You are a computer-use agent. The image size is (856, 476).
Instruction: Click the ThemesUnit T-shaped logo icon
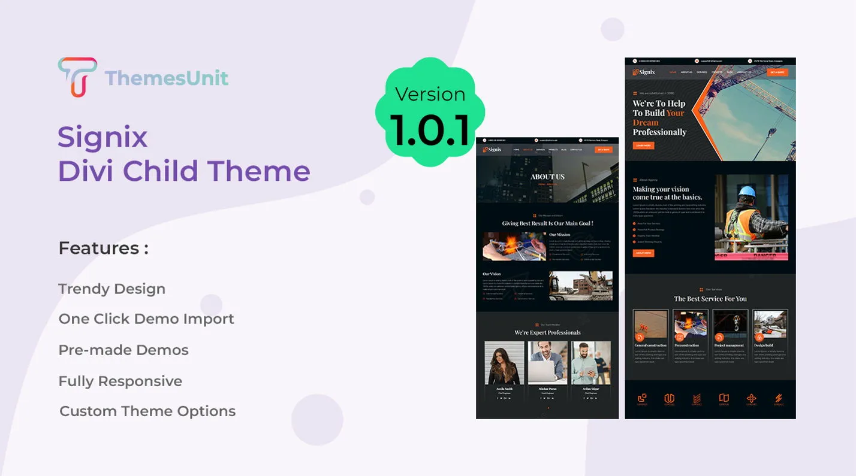pyautogui.click(x=77, y=77)
